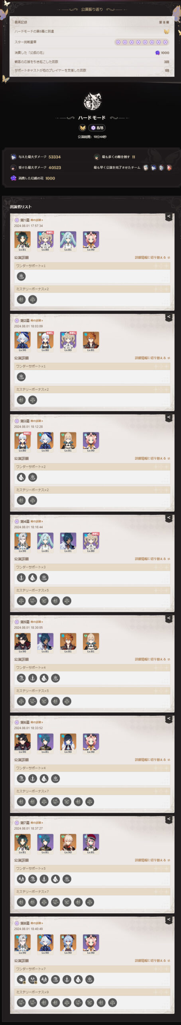Click first Mystery Bonus icon in 第2幕
Viewport: 181px width, 1025px height.
(x=21, y=400)
